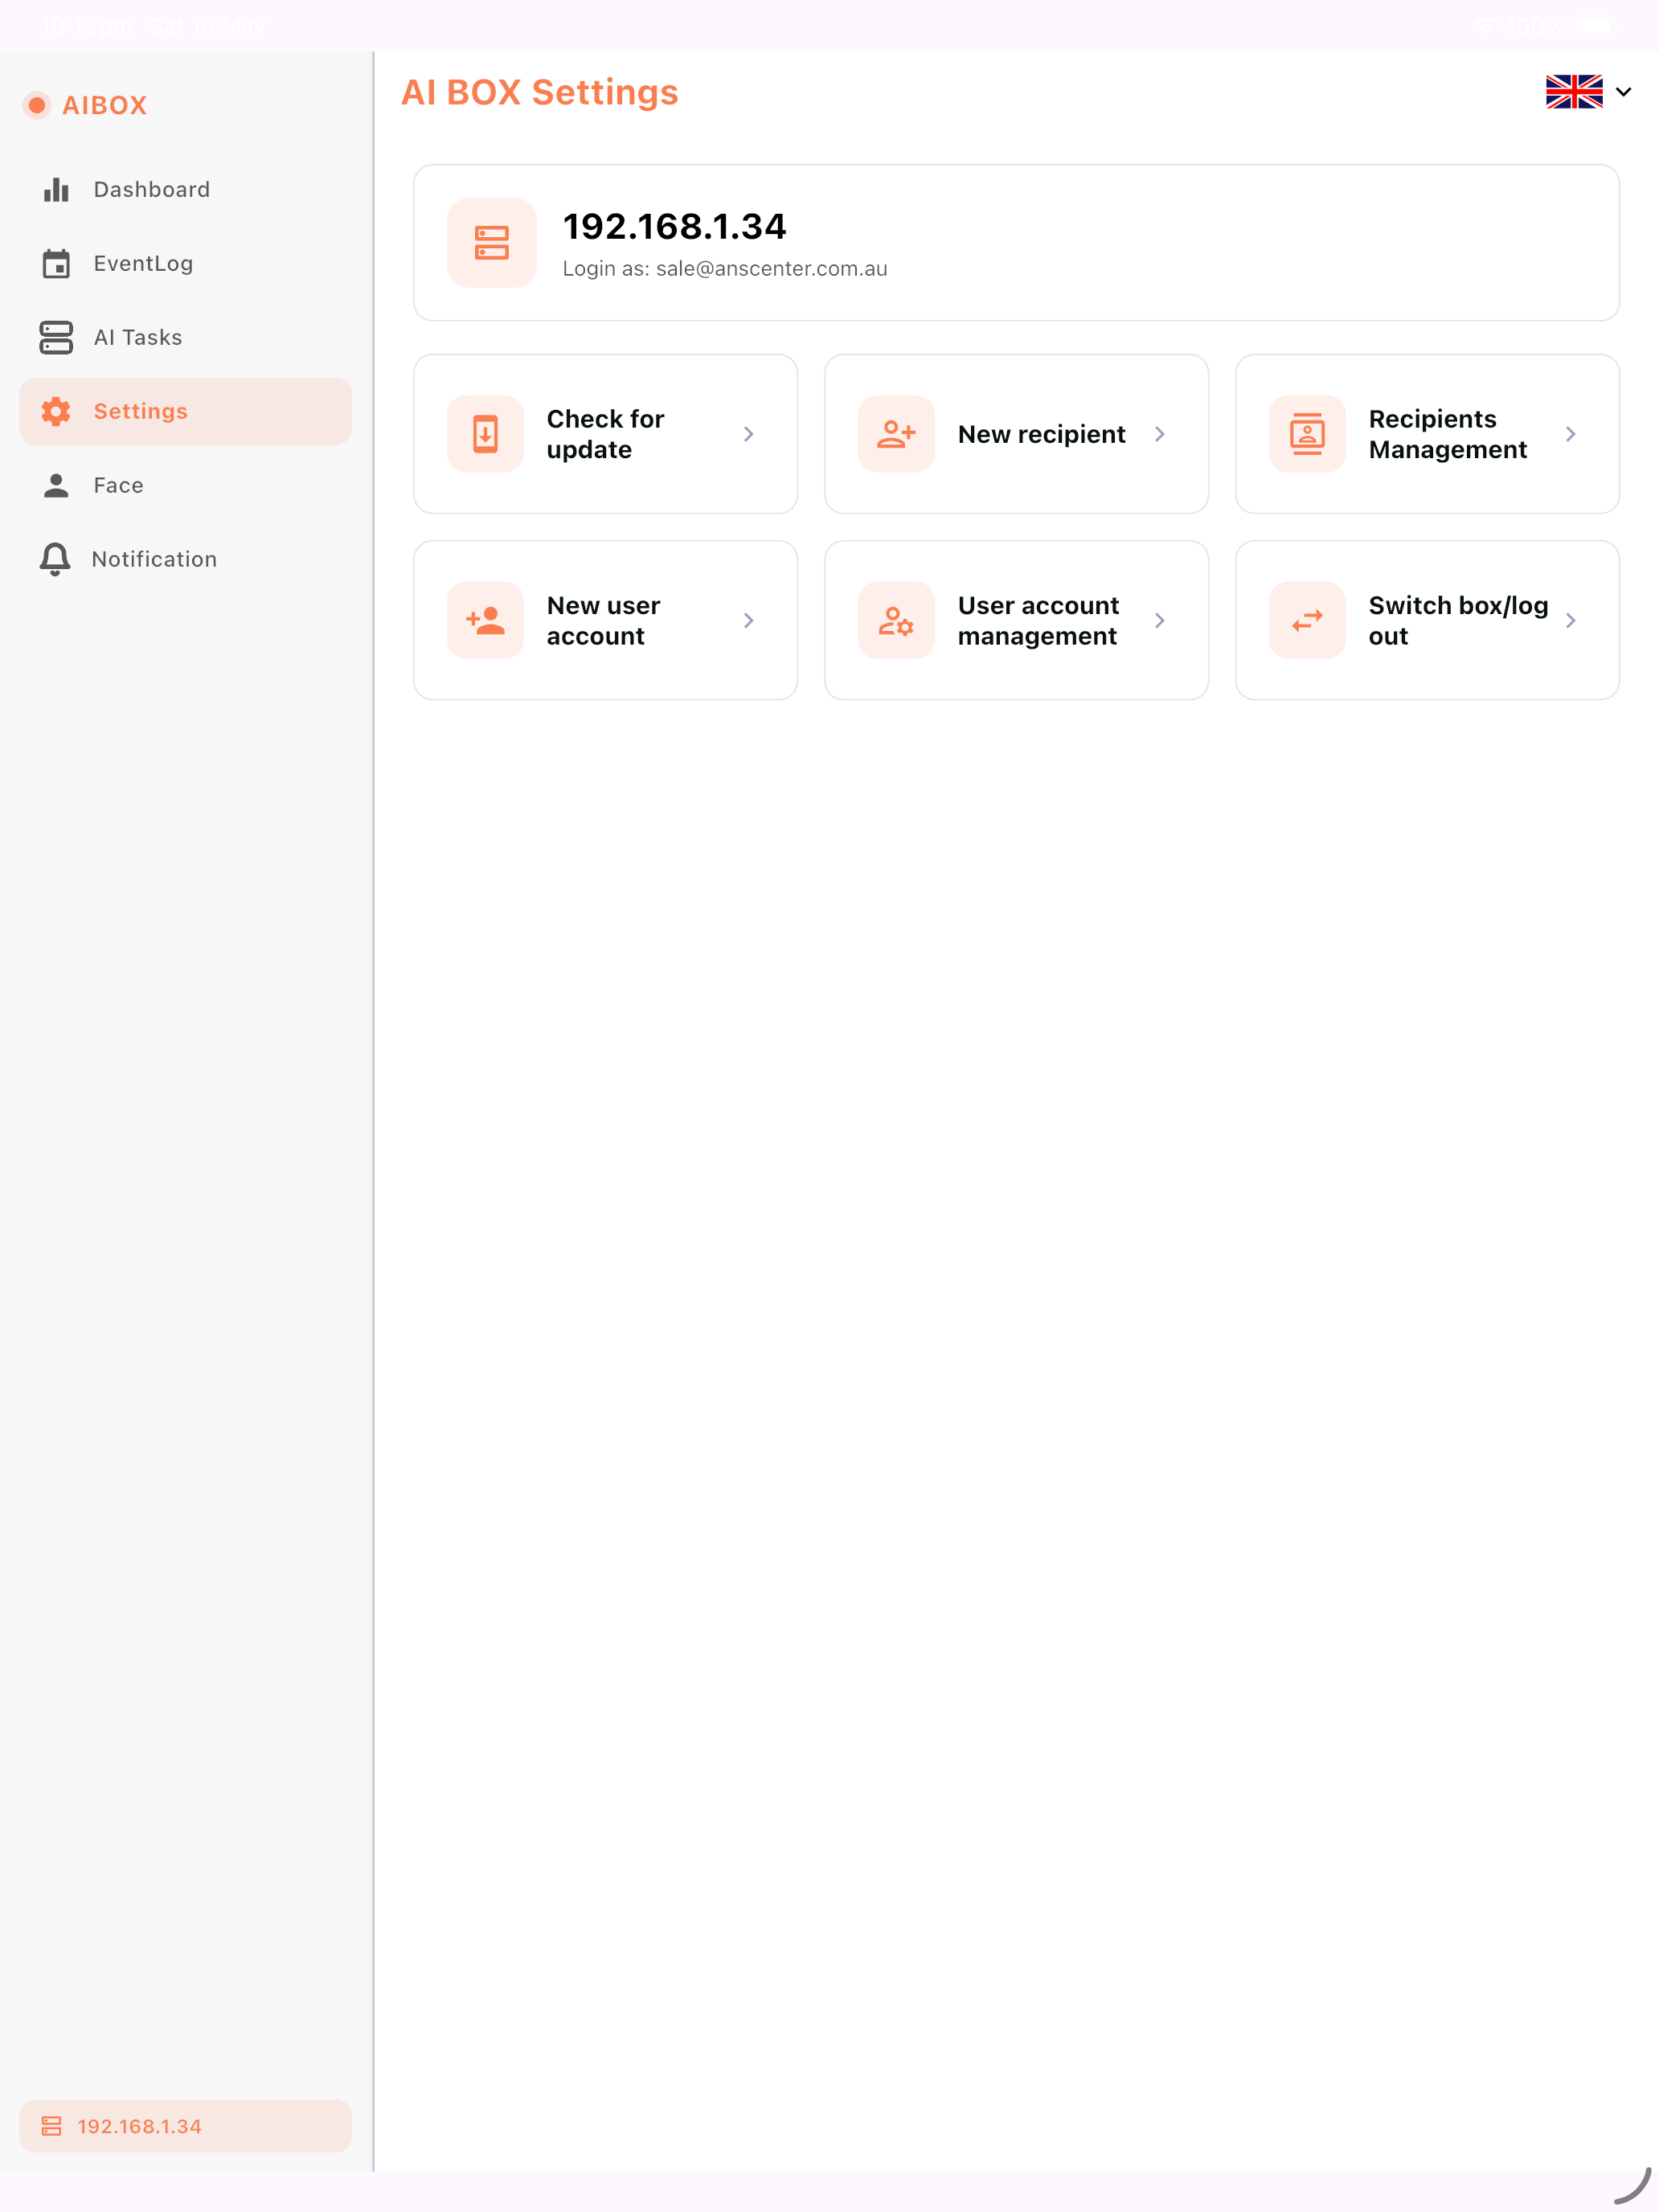Click Login as sale@anscenter.com.au text
1659x2212 pixels.
pyautogui.click(x=725, y=269)
